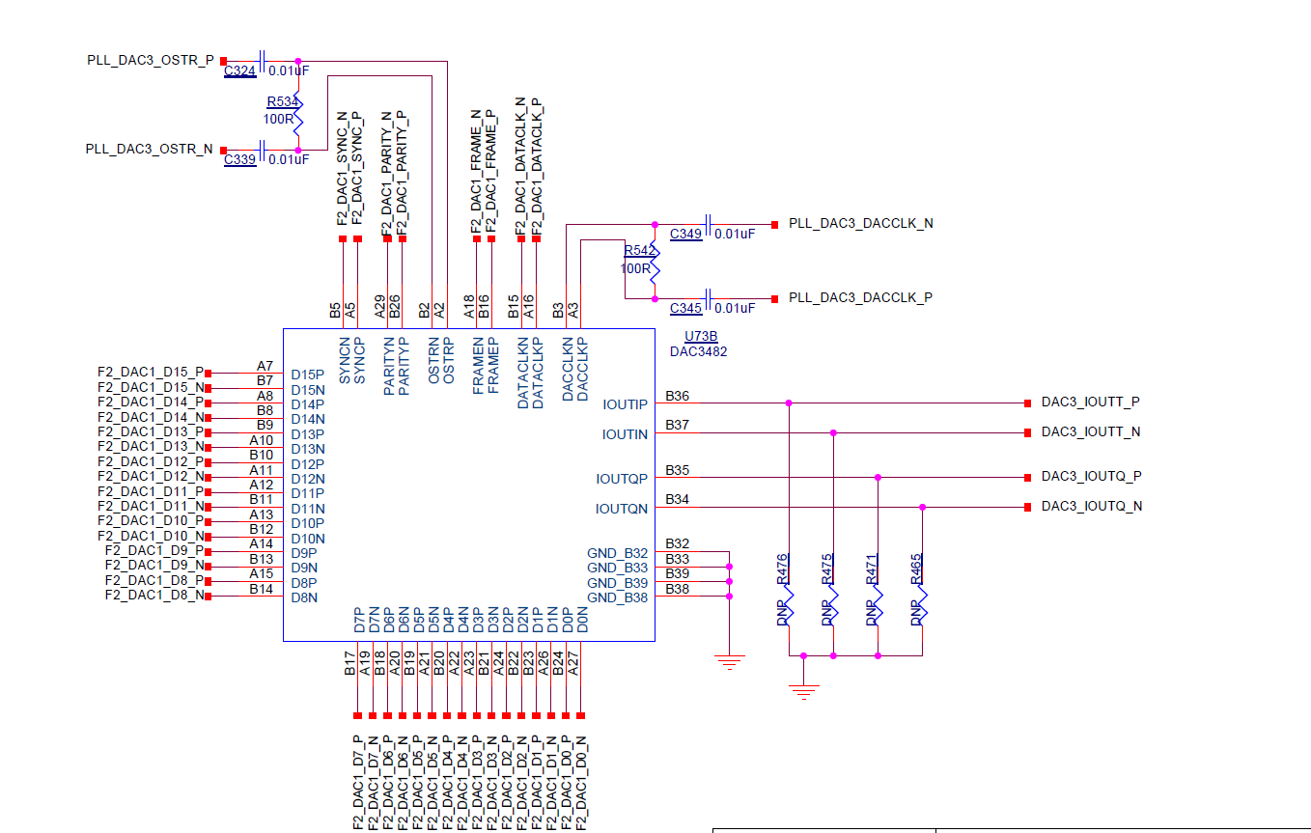
Task: Click the F2_DAC1_D12_P input net label
Action: tap(151, 460)
